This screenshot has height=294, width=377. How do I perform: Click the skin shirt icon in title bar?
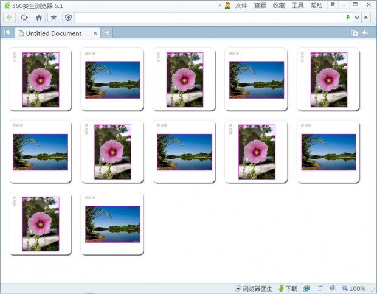click(x=333, y=5)
